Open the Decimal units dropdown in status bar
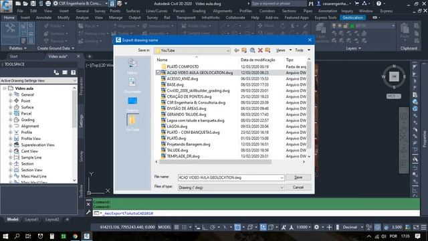The height and width of the screenshot is (241, 428). pyautogui.click(x=353, y=227)
